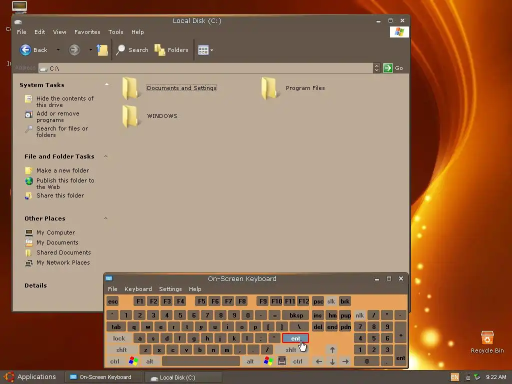Click the context menu key on On-Screen Keyboard

click(x=282, y=361)
